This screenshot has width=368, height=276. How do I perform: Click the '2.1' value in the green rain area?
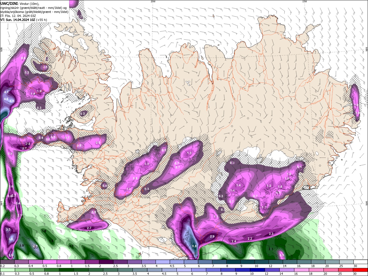click(271, 249)
